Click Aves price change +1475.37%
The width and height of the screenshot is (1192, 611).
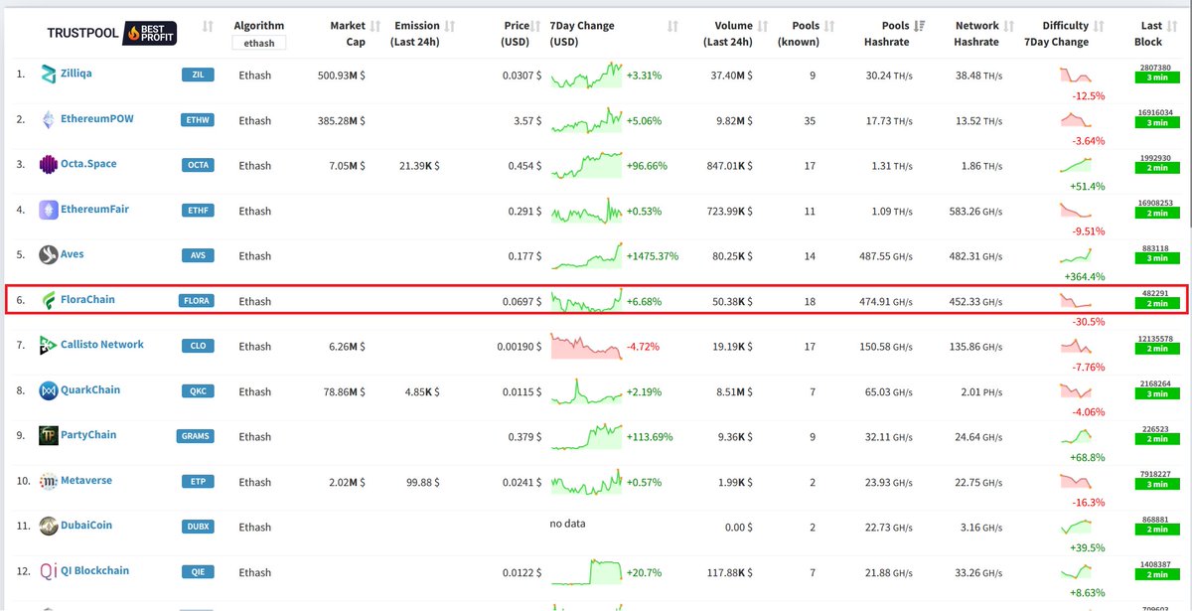[x=652, y=255]
